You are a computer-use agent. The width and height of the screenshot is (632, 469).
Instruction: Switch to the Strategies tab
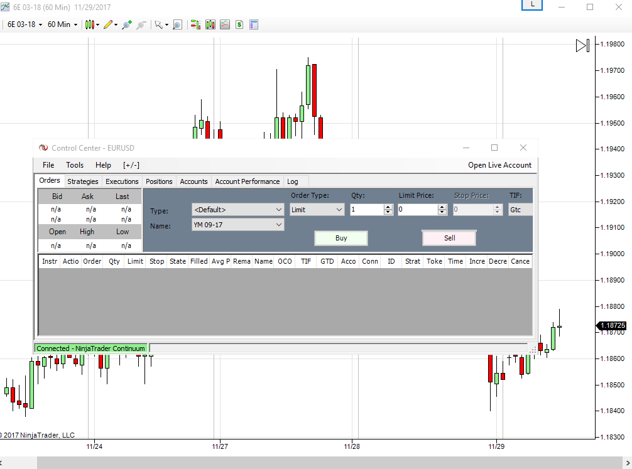(x=83, y=181)
